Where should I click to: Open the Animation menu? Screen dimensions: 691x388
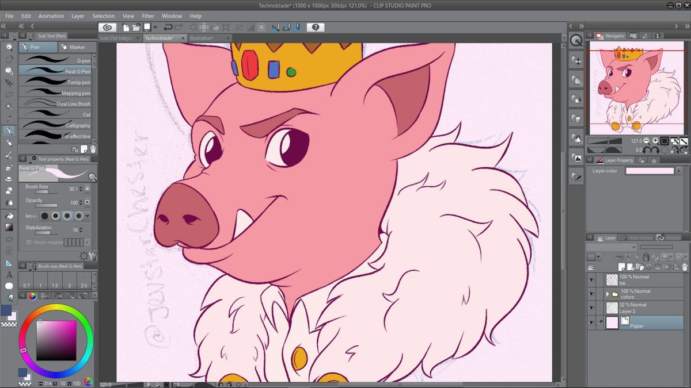coord(51,16)
